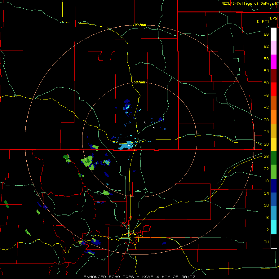The image size is (279, 279).
Task: Select the dark green legend swatch
Action: (274, 158)
